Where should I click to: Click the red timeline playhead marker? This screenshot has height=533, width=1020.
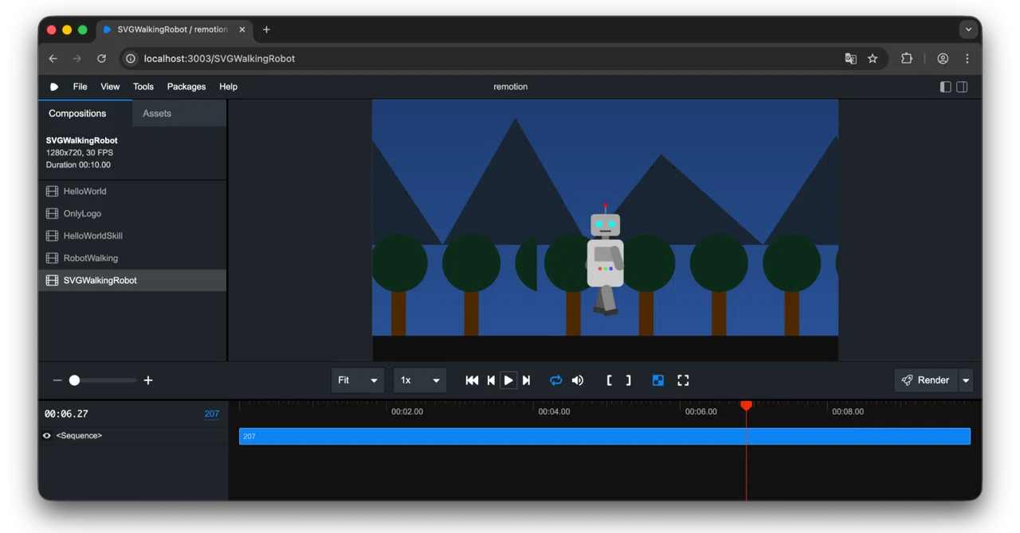click(746, 406)
